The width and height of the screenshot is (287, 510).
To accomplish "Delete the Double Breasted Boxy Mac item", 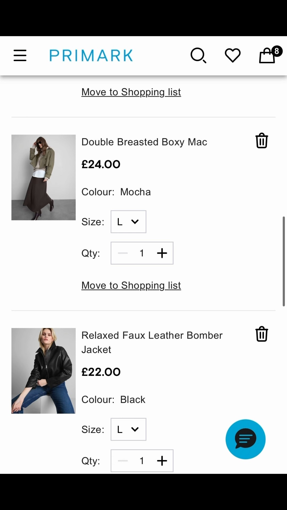I will coord(261,141).
